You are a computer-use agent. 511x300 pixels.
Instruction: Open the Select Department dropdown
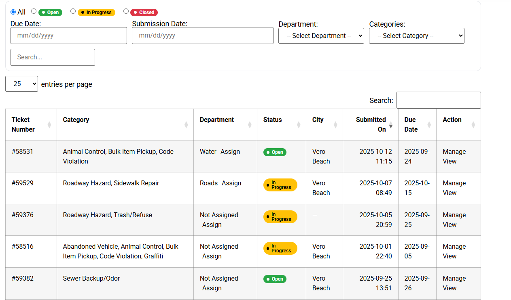point(321,36)
